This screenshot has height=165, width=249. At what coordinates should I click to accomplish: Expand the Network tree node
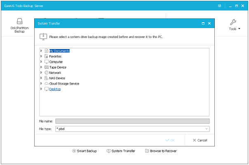click(41, 73)
